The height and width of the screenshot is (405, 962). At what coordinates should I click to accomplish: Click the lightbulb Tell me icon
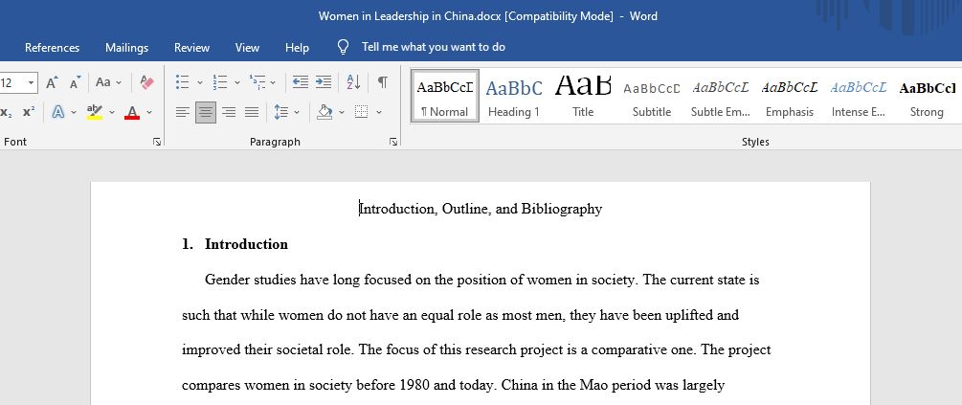[344, 47]
